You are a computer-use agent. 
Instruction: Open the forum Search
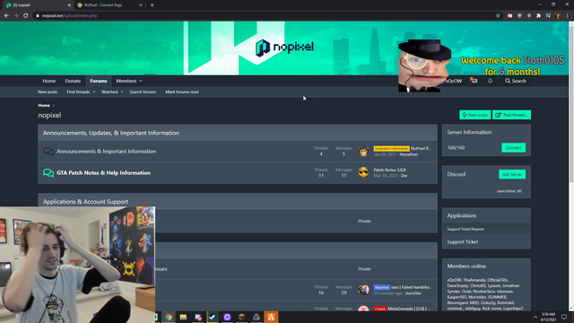click(516, 81)
